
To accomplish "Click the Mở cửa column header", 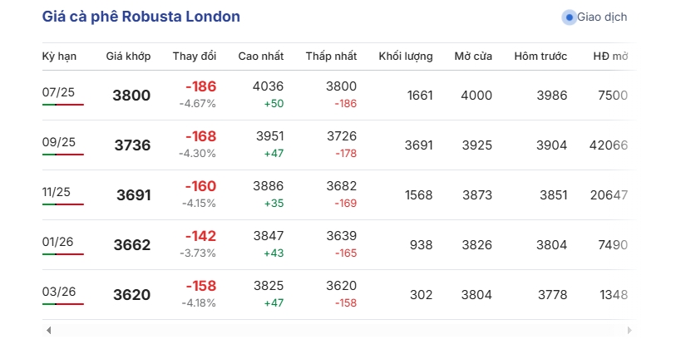I will pos(473,57).
